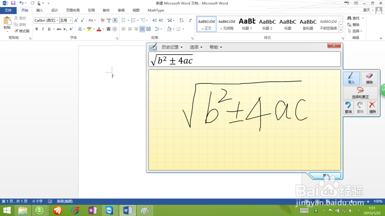Apply the Subtitle style
The height and width of the screenshot is (216, 385).
(x=308, y=24)
